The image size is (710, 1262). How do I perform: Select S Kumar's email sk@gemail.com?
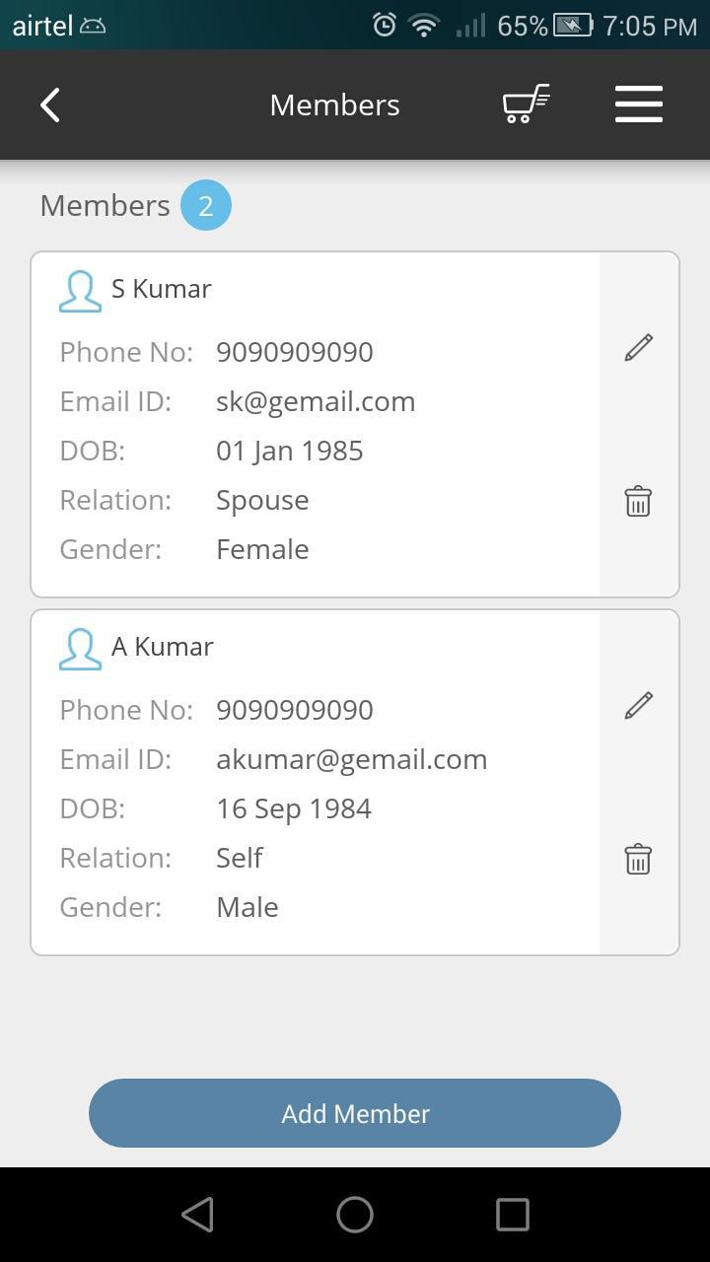pyautogui.click(x=316, y=401)
